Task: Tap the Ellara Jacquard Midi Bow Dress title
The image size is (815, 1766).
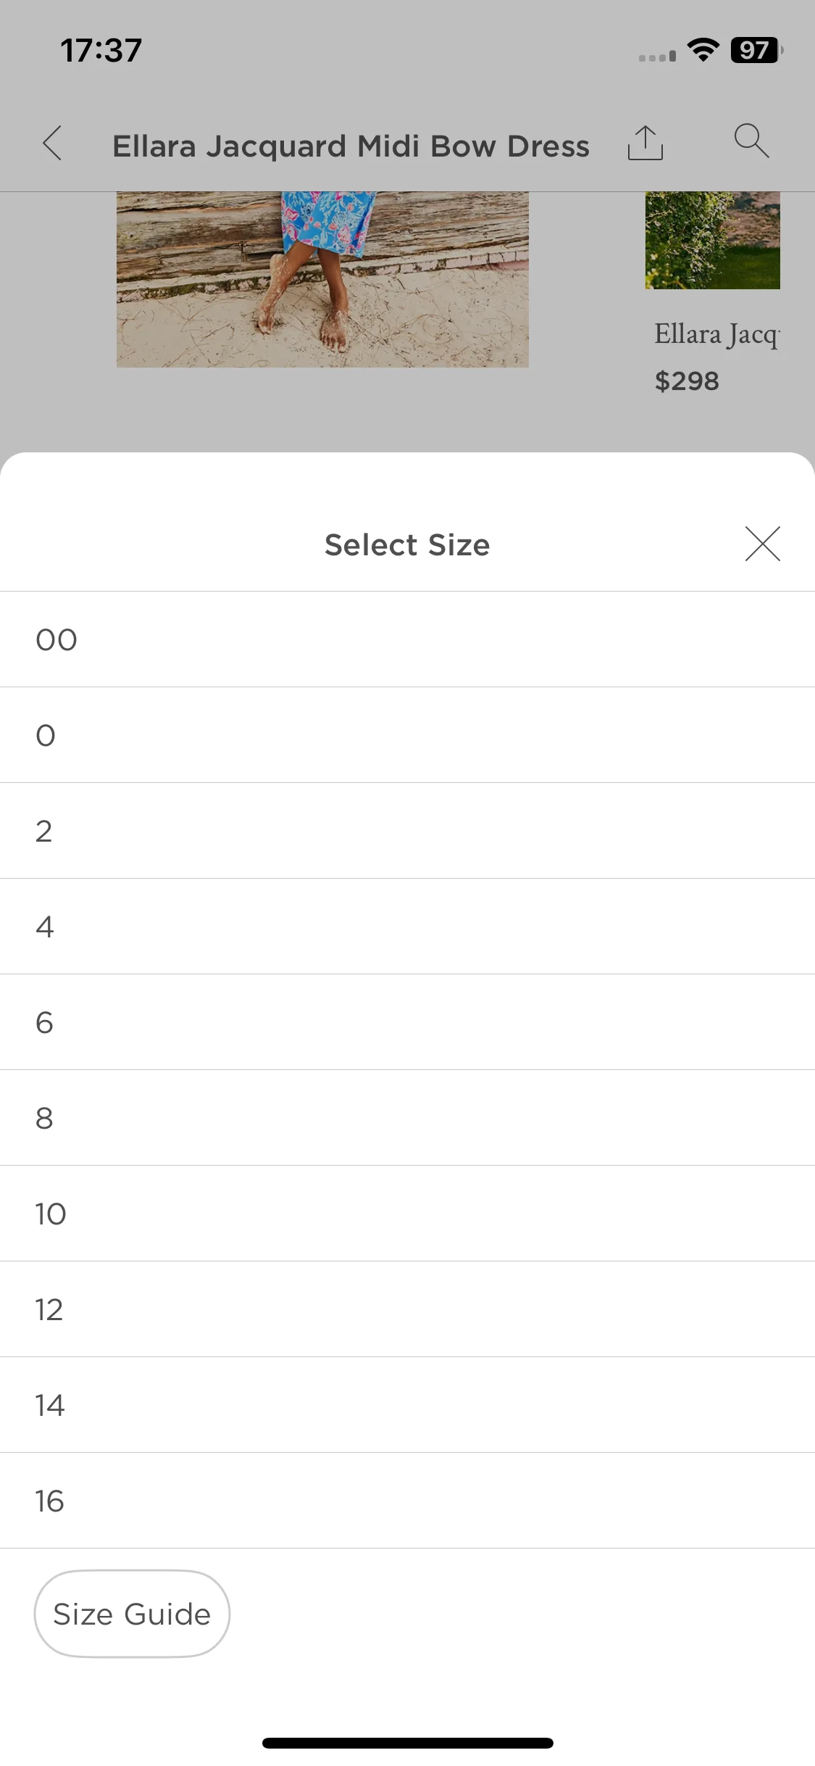Action: [351, 146]
